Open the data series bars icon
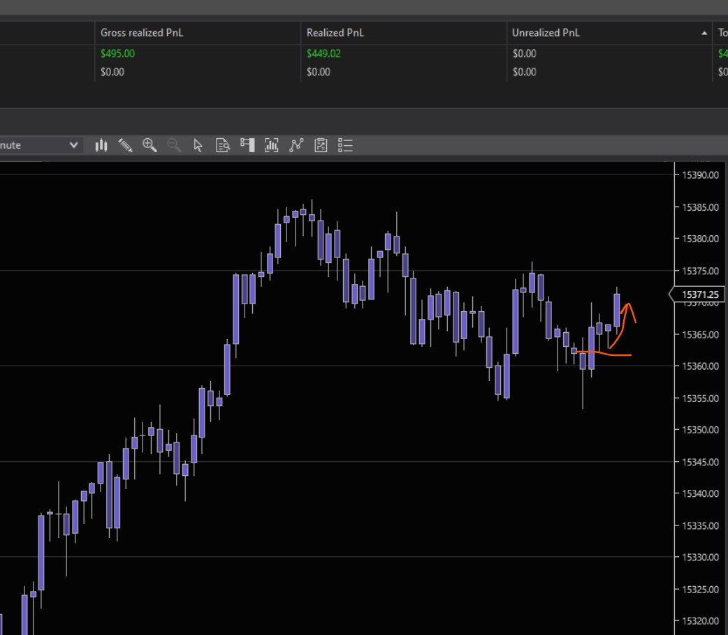Screen dimensions: 728x635 click(x=272, y=145)
